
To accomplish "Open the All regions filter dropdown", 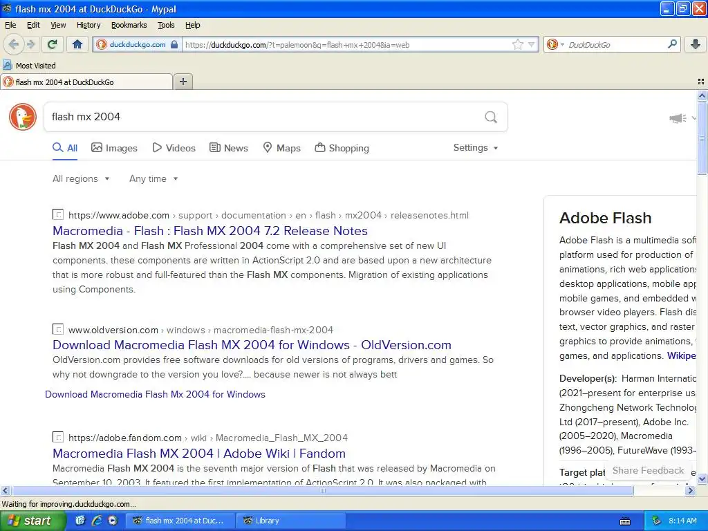I will (x=81, y=179).
